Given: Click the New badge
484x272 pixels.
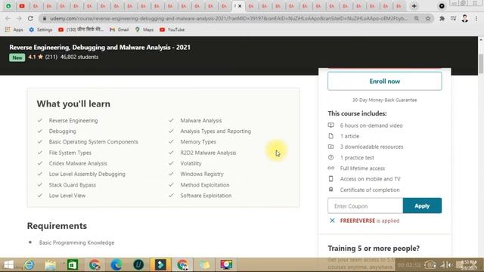Looking at the screenshot, I should point(17,57).
